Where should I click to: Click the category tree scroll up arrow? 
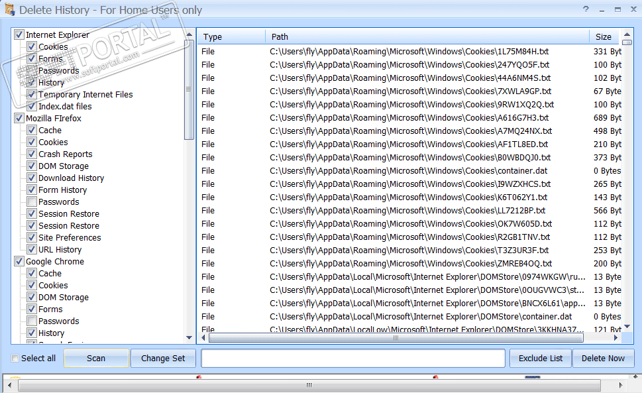point(189,35)
